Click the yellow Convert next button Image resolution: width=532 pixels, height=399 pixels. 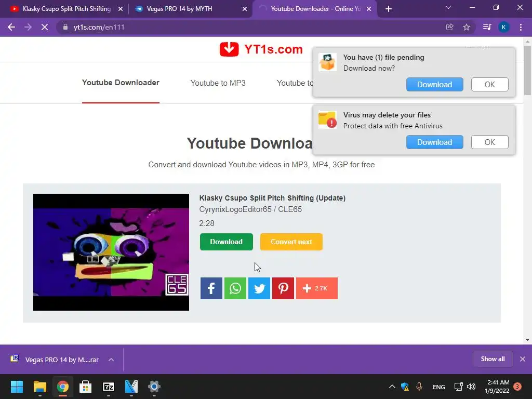point(291,242)
